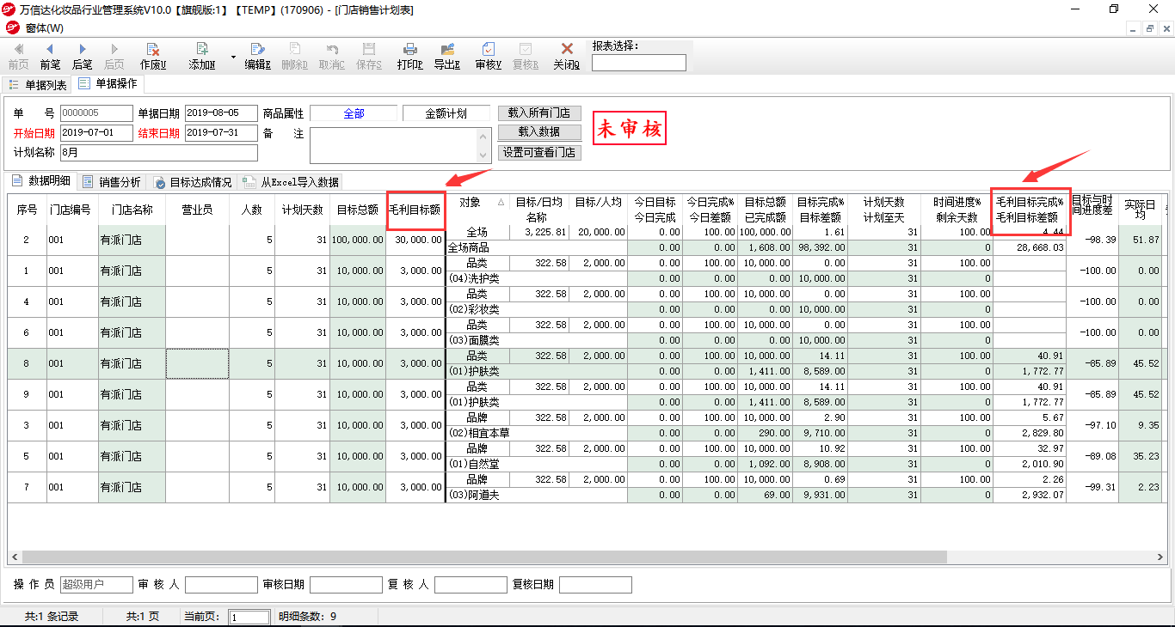Click the 目标总额 column header
Screen dimensions: 1175x627
(x=358, y=209)
